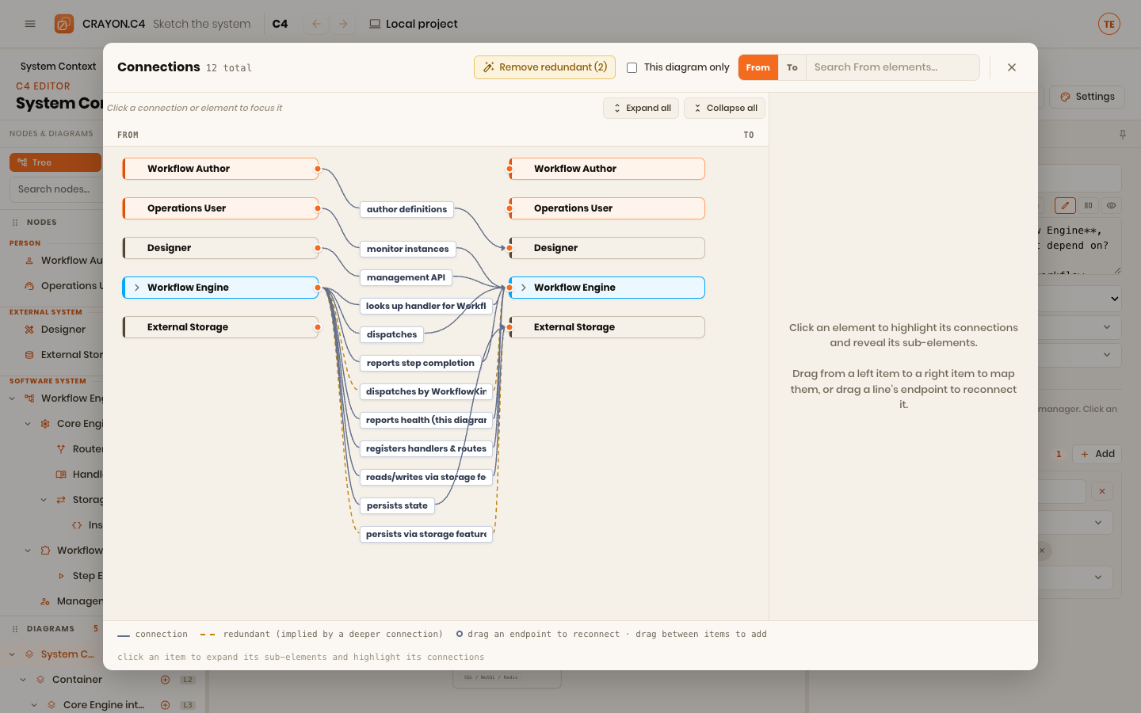
Task: Open the hamburger main menu
Action: coord(30,24)
